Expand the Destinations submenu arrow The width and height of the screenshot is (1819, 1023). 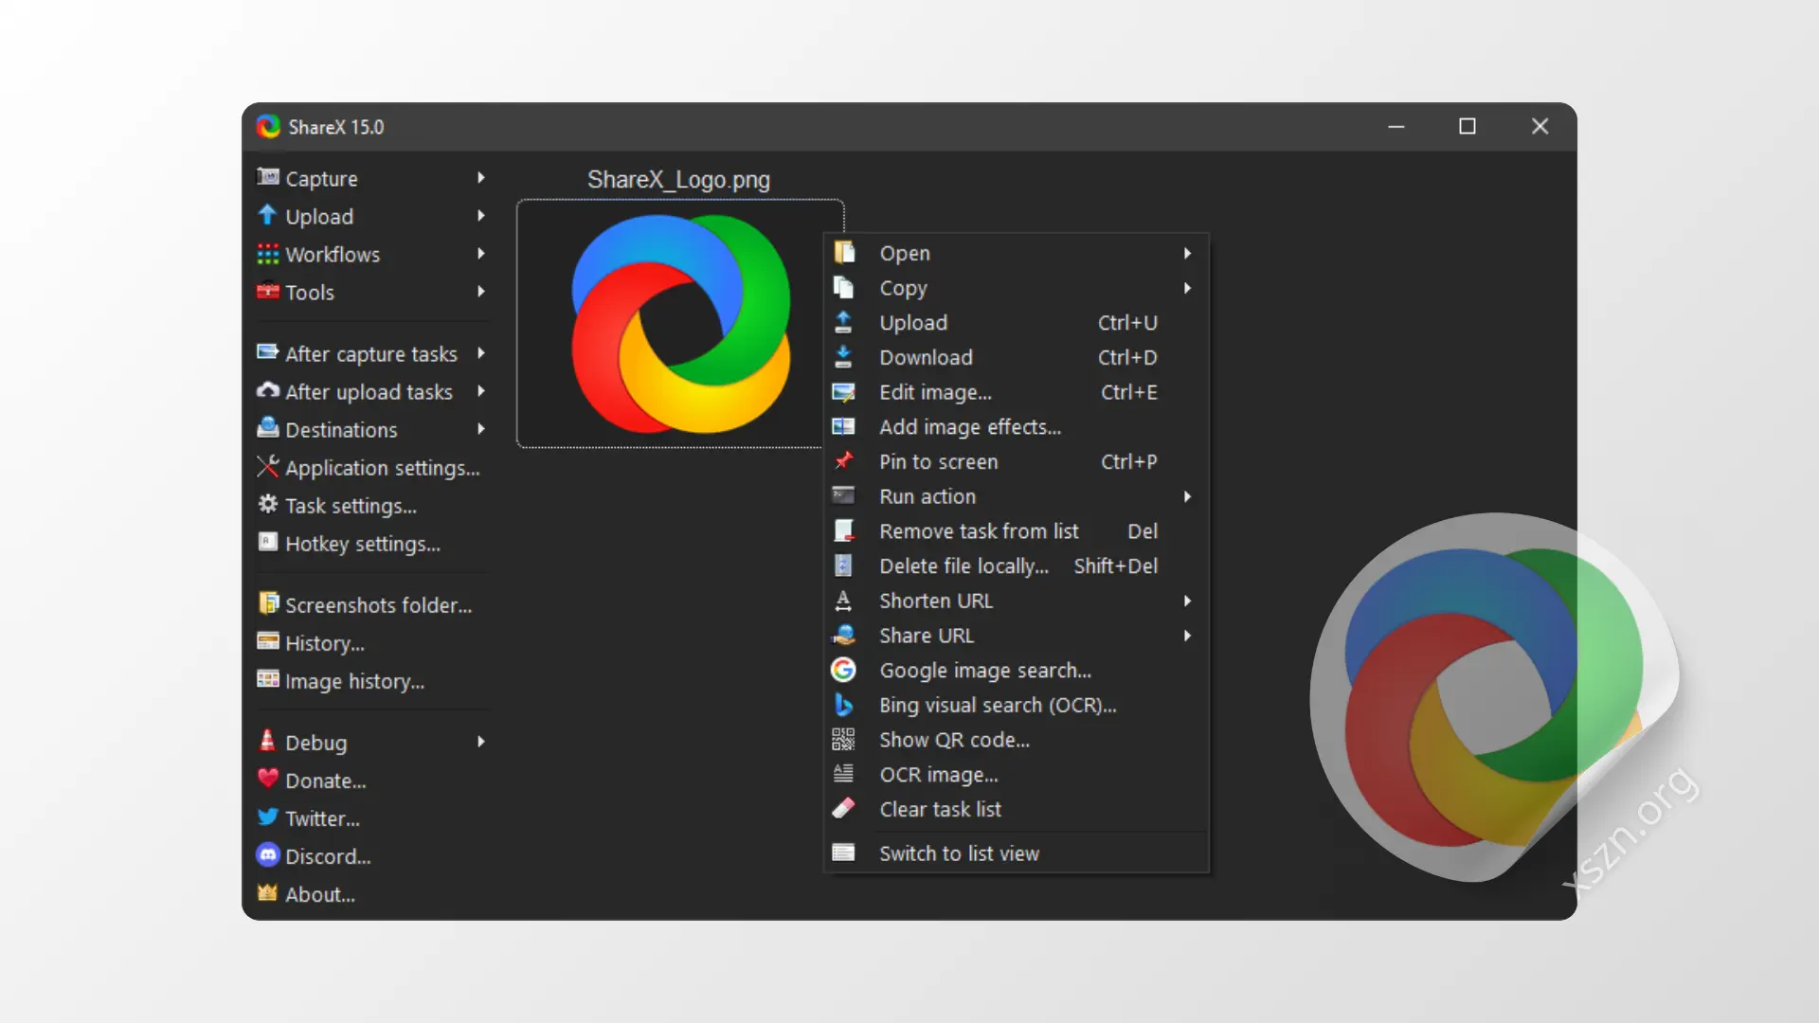pos(481,429)
